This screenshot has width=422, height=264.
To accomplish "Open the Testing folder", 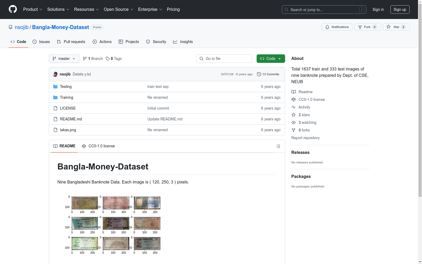I will 66,87.
